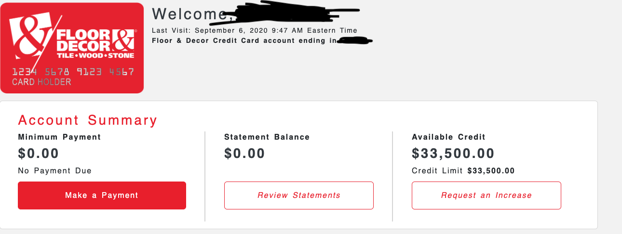
Task: Click the $33,500.00 available credit amount
Action: [x=453, y=154]
